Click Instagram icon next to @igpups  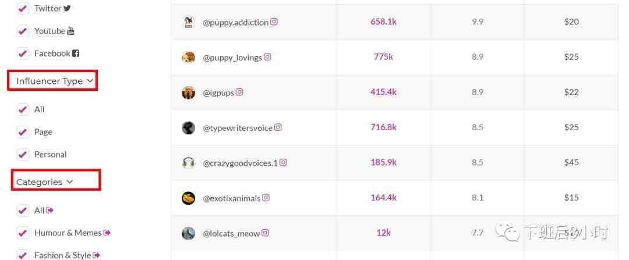pos(239,92)
